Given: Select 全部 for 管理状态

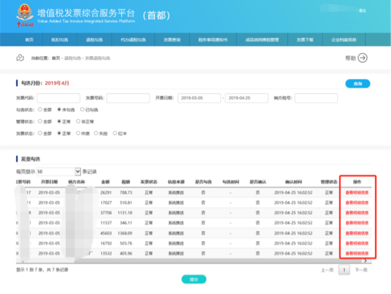Looking at the screenshot, I should [40, 121].
